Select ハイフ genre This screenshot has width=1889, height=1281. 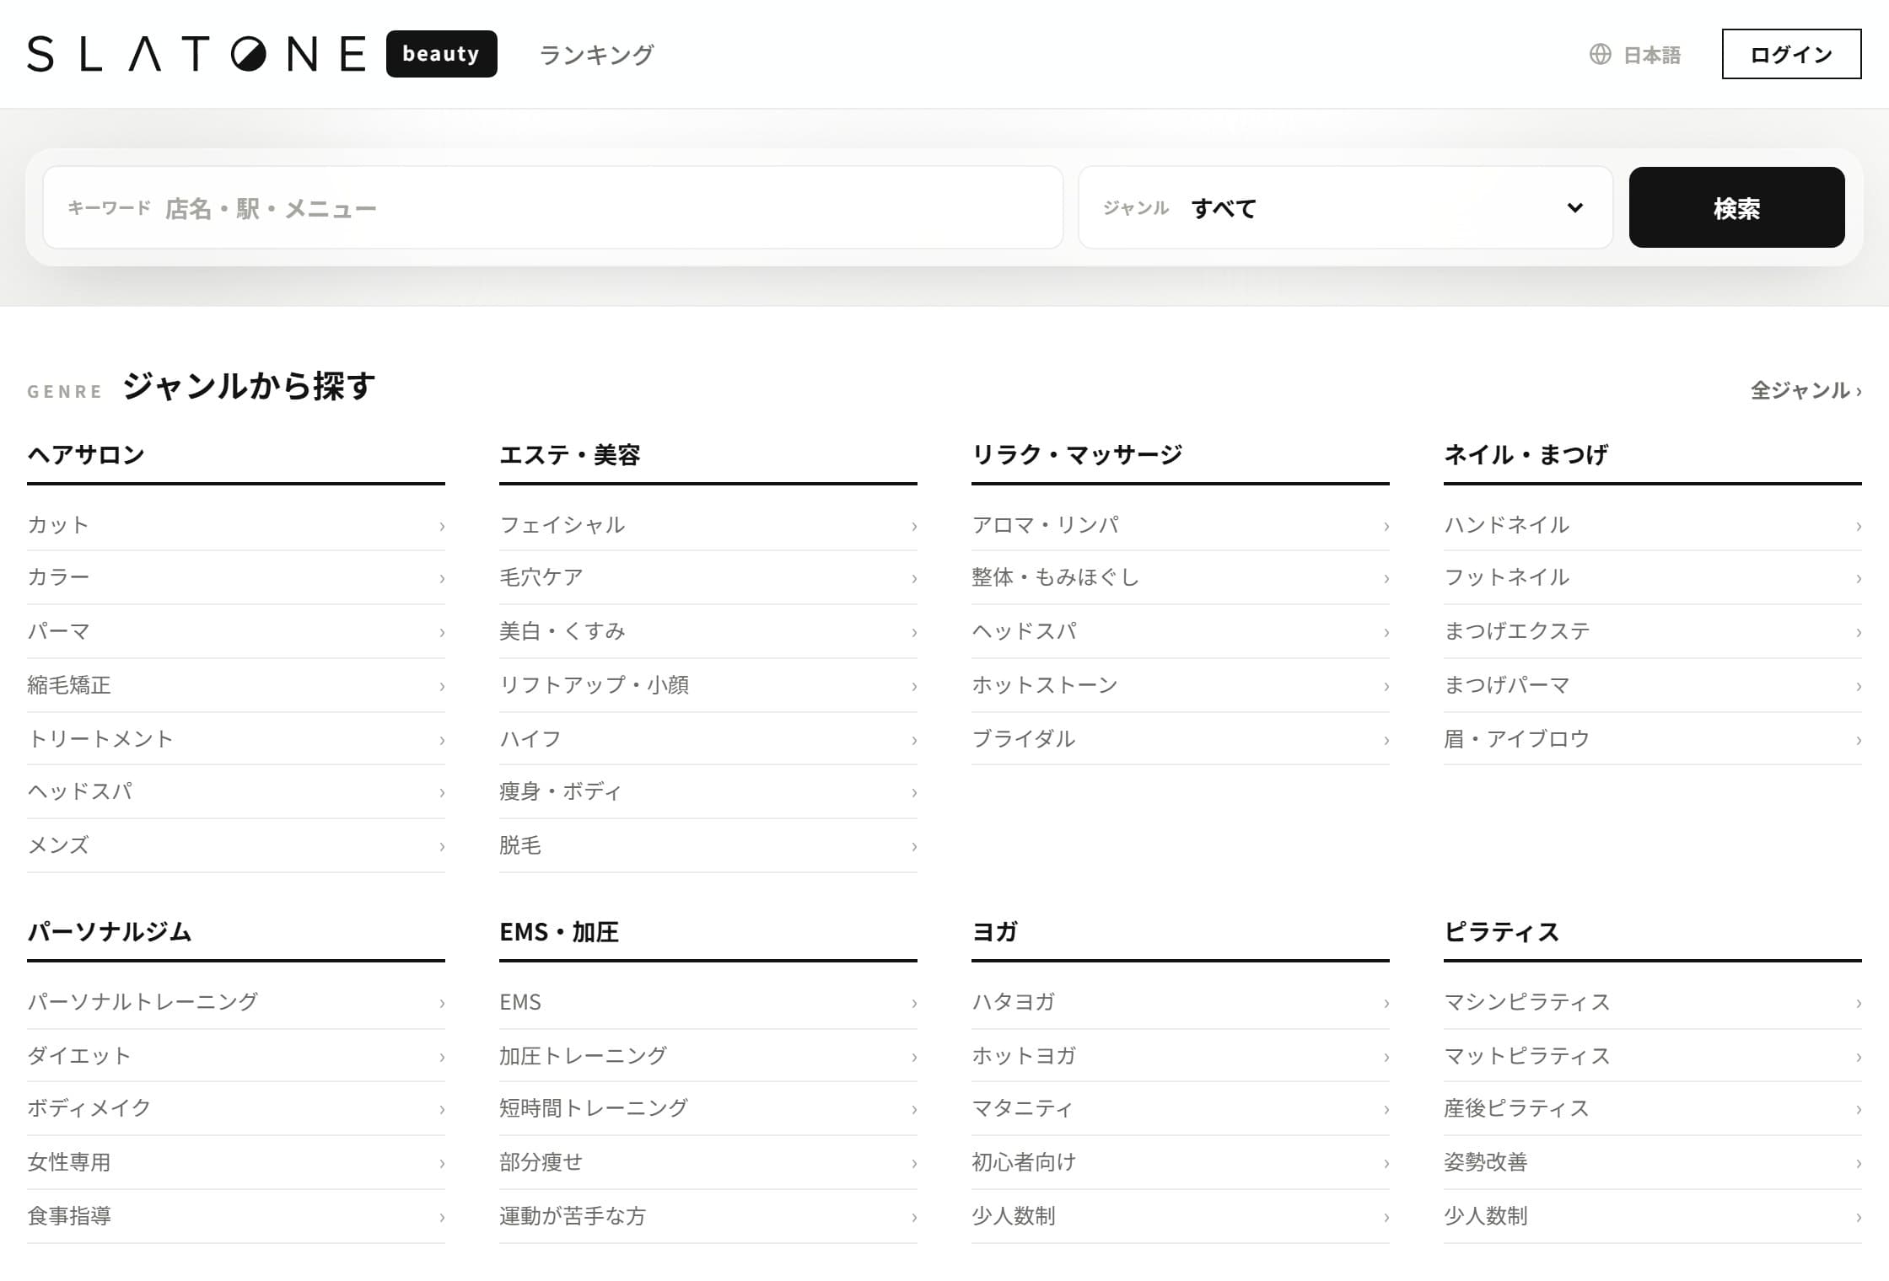coord(708,739)
